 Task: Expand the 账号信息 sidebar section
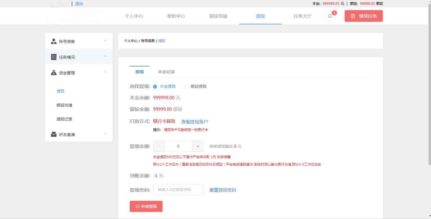coord(105,41)
